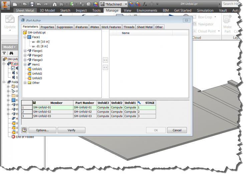Click the Unfold3 column header
247x176 pixels.
(x=103, y=103)
